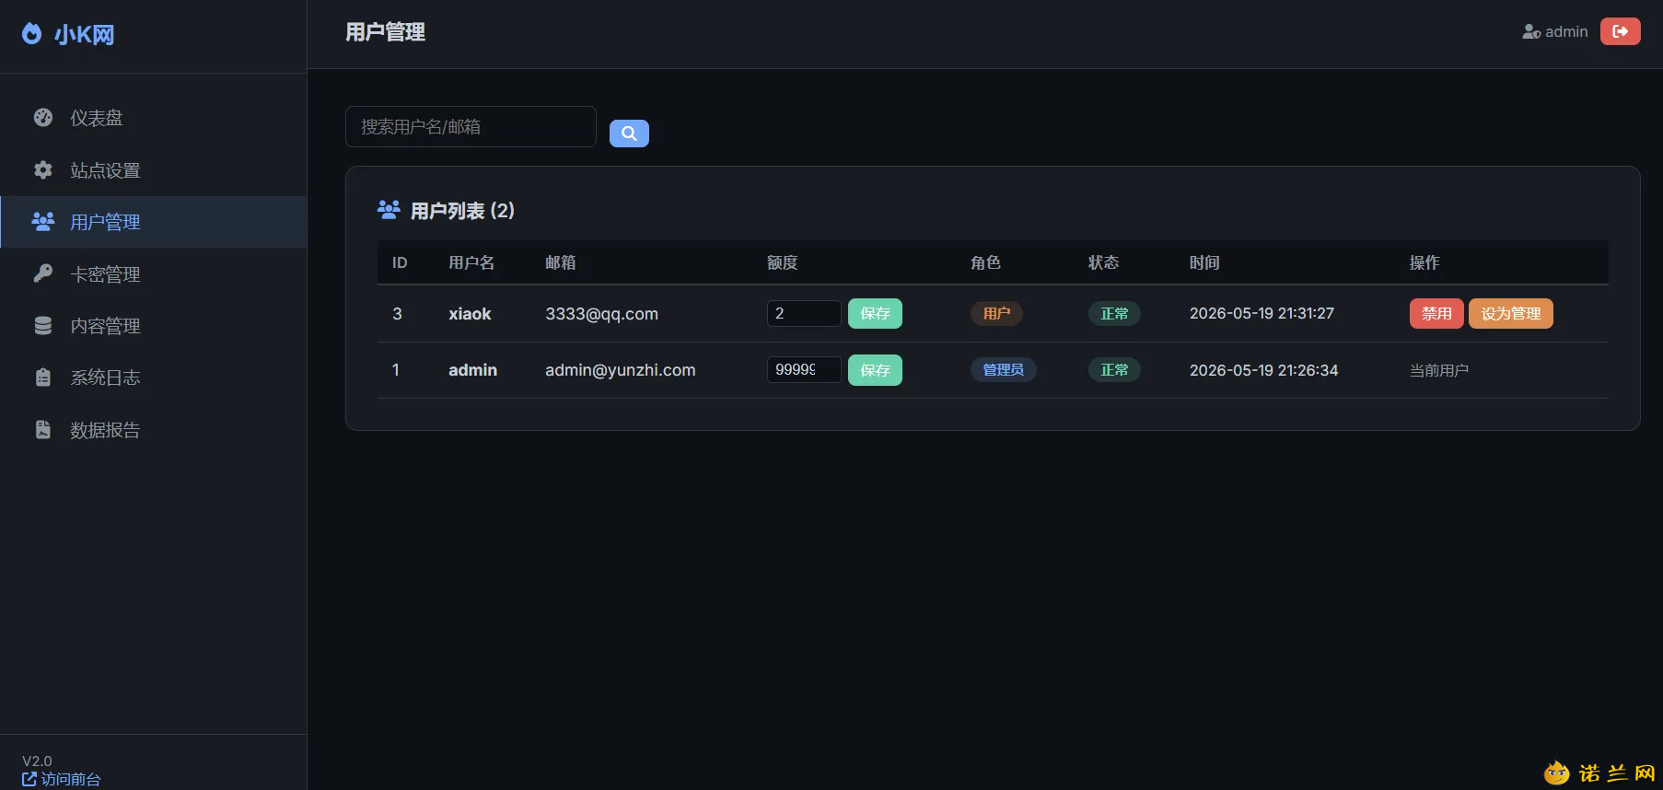Click the 用户 role badge for xiaok

[996, 313]
